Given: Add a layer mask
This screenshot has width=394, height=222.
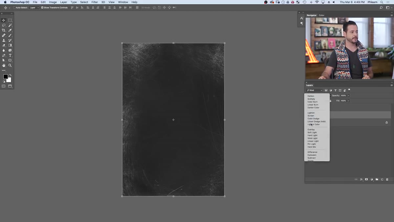Looking at the screenshot, I should (x=366, y=179).
